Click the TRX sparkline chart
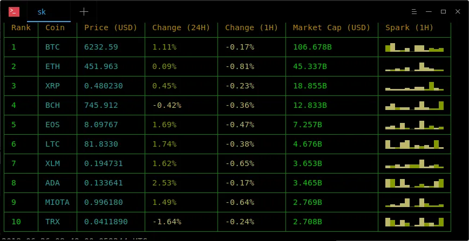The width and height of the screenshot is (469, 241). pos(414,222)
